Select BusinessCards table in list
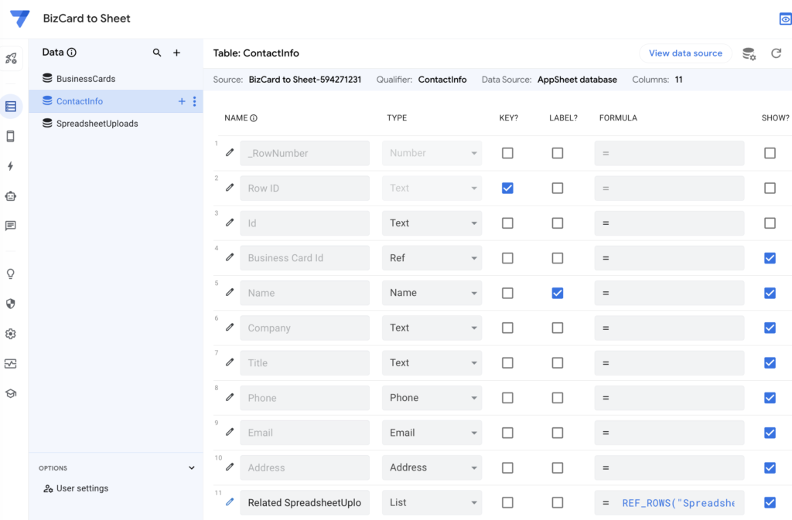792x520 pixels. coord(86,79)
